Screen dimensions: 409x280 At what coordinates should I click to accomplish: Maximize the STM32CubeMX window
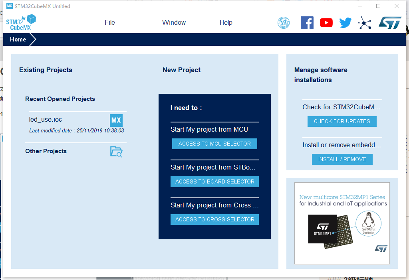point(378,6)
